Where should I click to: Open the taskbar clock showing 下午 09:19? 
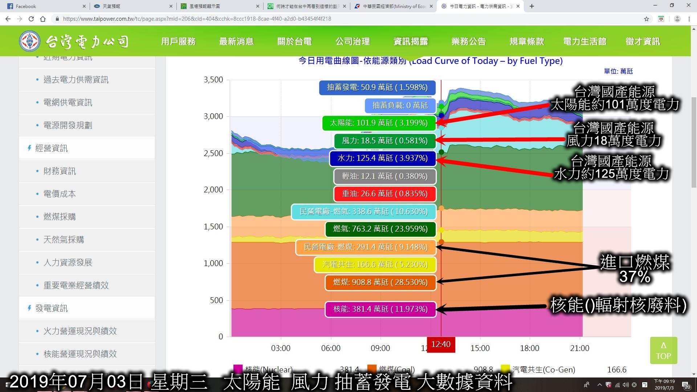click(664, 385)
